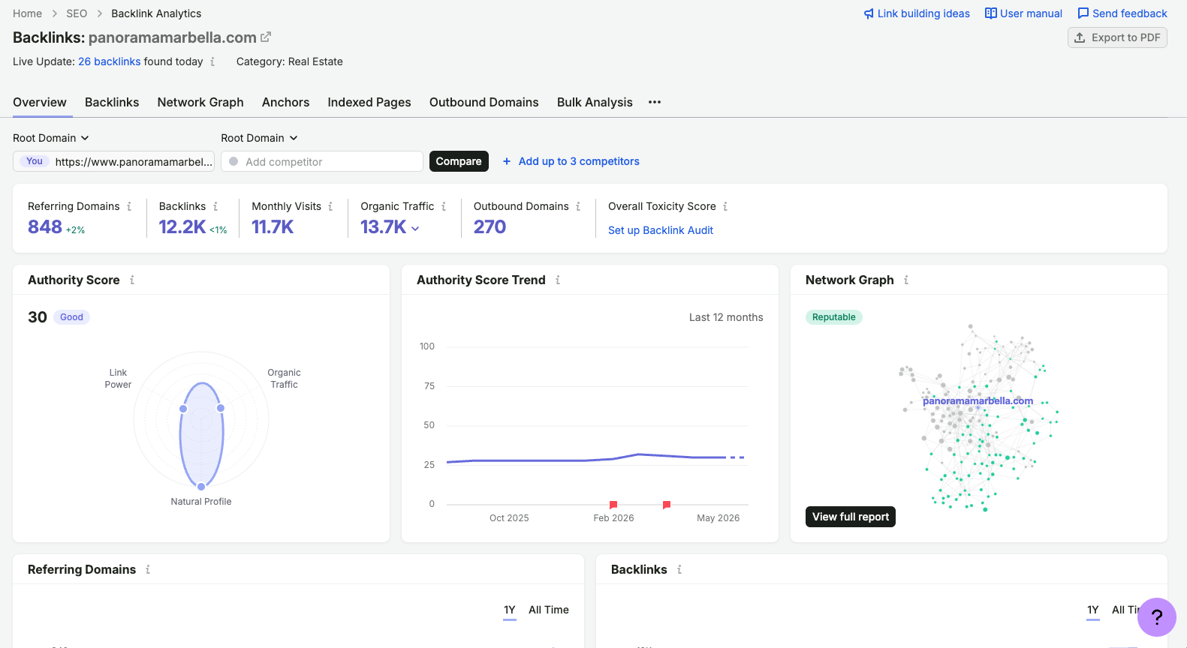
Task: Select 1Y range in Referring Domains chart
Action: [510, 610]
